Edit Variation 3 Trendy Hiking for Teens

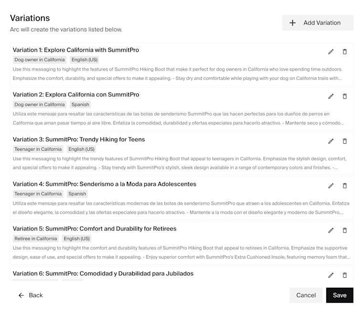pyautogui.click(x=331, y=141)
